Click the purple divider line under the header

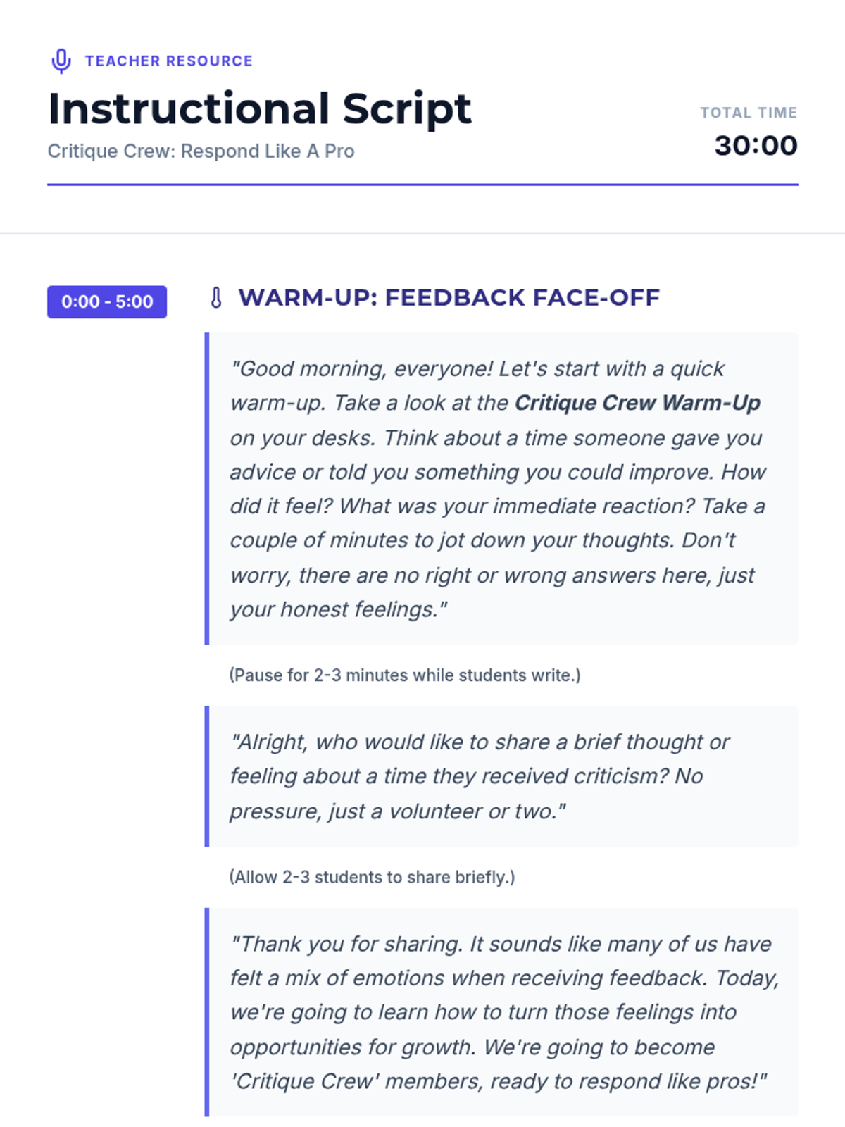click(x=423, y=185)
